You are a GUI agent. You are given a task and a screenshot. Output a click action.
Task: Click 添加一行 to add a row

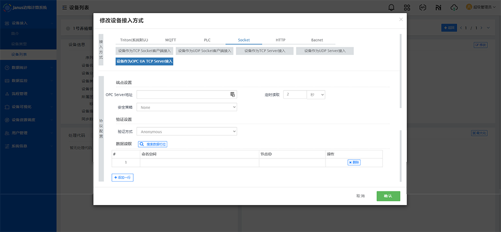coord(123,178)
